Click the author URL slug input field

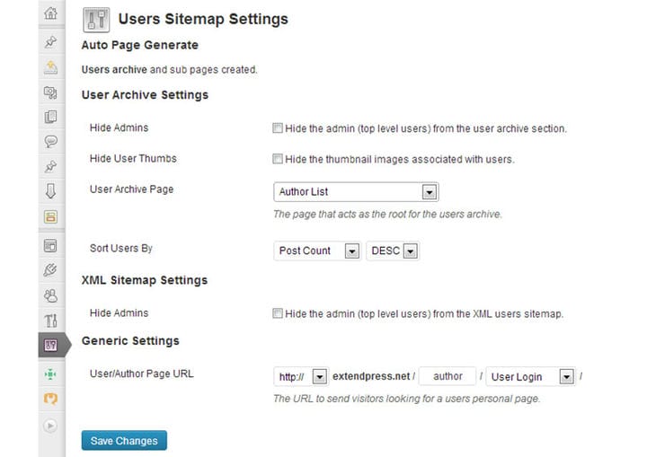pos(448,376)
